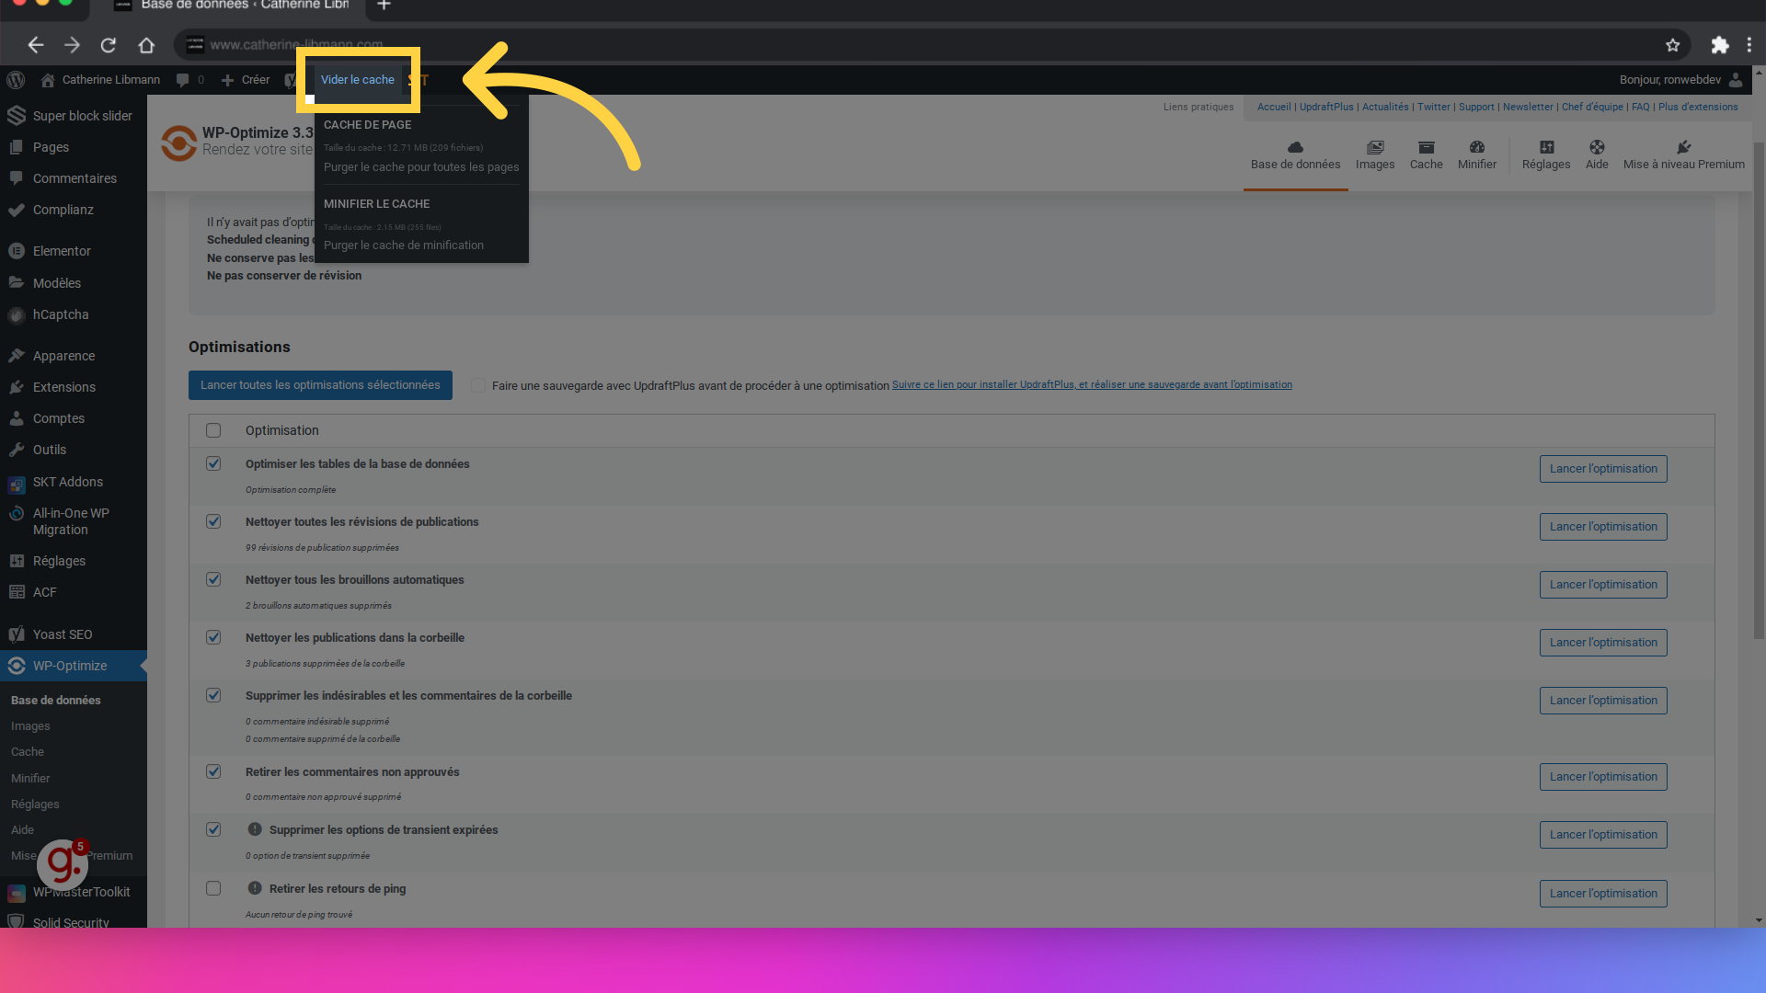Select Minifier submenu under WP-Optimize
This screenshot has height=993, width=1766.
click(x=30, y=779)
